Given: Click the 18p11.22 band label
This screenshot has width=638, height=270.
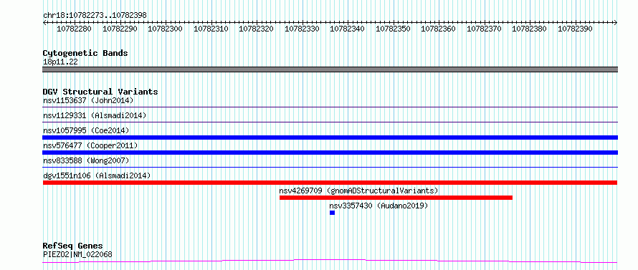Looking at the screenshot, I should click(60, 62).
